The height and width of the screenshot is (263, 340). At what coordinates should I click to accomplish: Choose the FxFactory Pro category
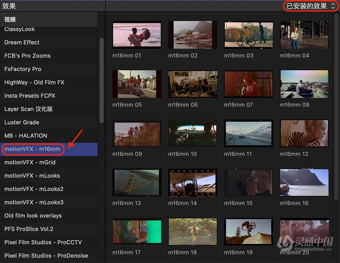pos(49,69)
